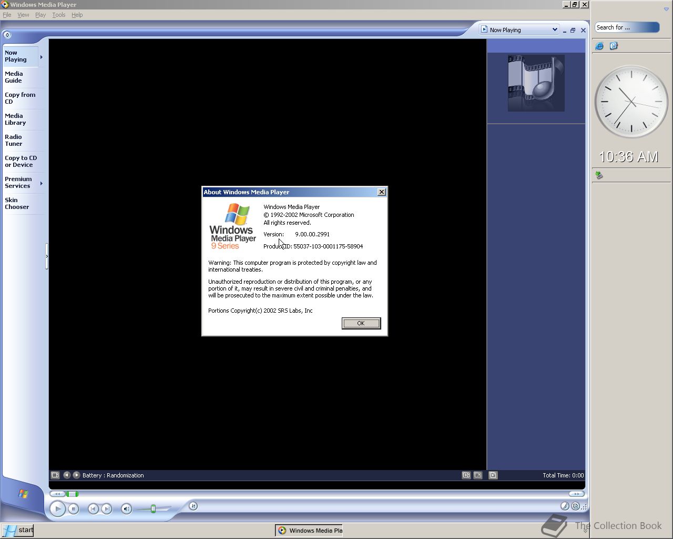Open Premium Services section
The height and width of the screenshot is (539, 673).
20,183
